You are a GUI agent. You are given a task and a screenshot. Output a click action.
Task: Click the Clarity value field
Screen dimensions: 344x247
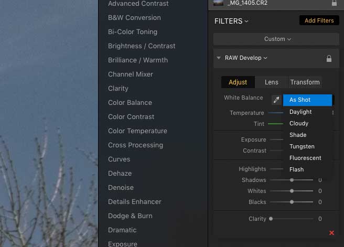(x=320, y=219)
